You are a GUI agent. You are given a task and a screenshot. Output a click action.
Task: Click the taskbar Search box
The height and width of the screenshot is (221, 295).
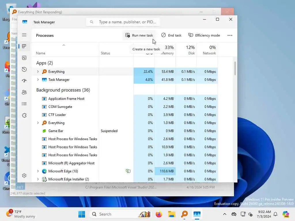(120, 214)
